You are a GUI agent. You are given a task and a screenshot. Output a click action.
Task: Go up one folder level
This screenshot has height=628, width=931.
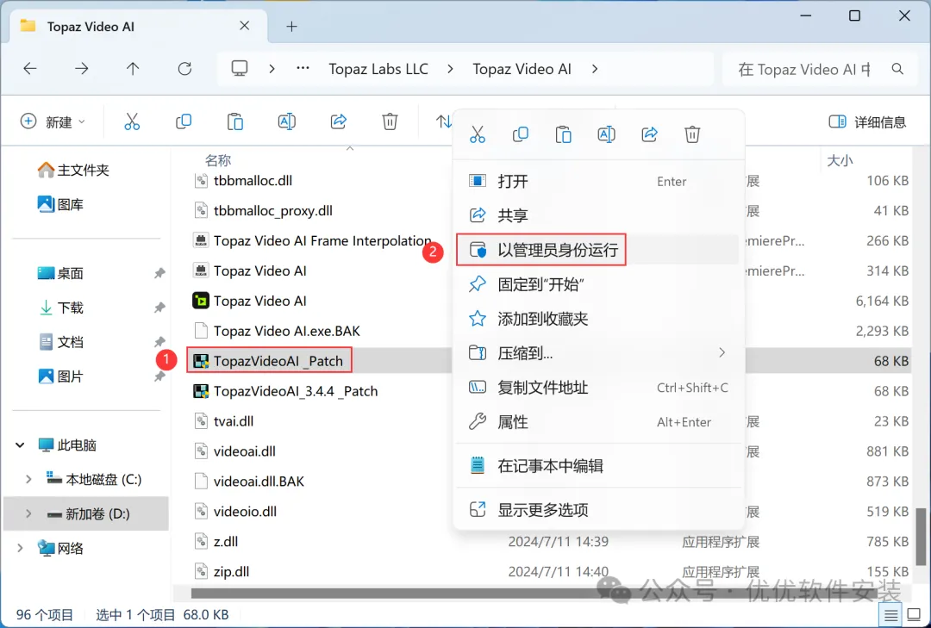(x=133, y=69)
